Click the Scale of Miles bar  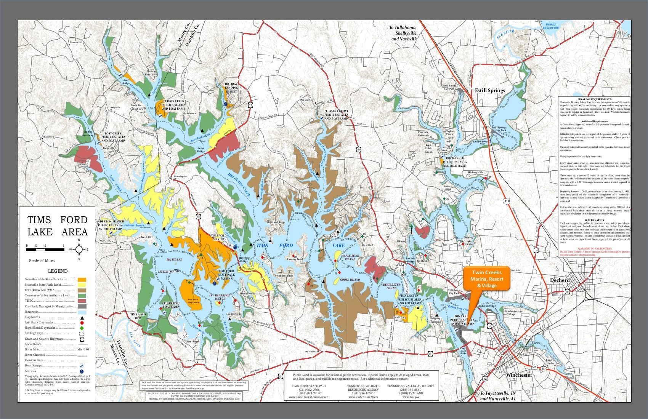click(x=45, y=249)
